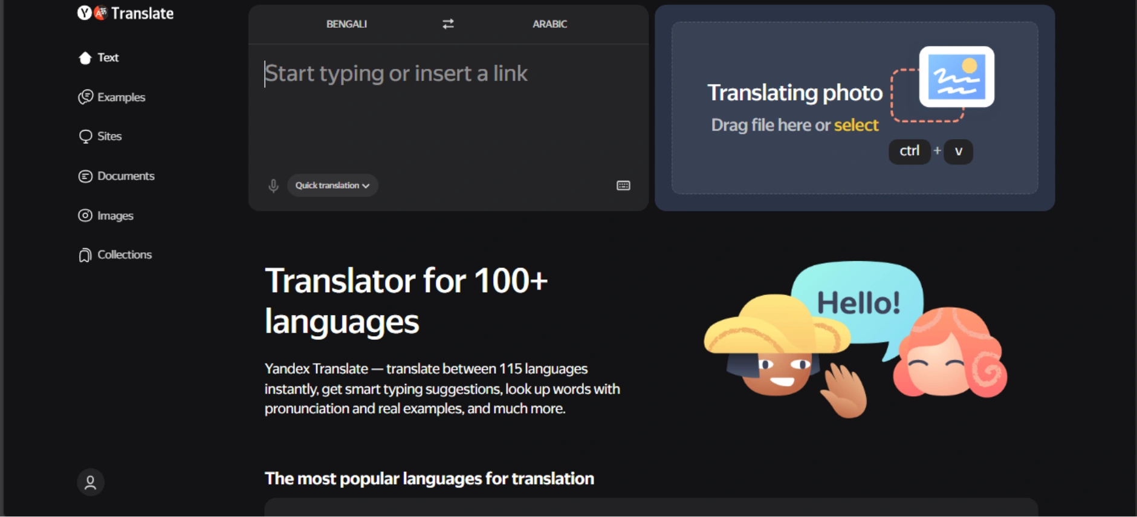Screen dimensions: 1137x517
Task: Open the Documents translation section
Action: pos(117,176)
